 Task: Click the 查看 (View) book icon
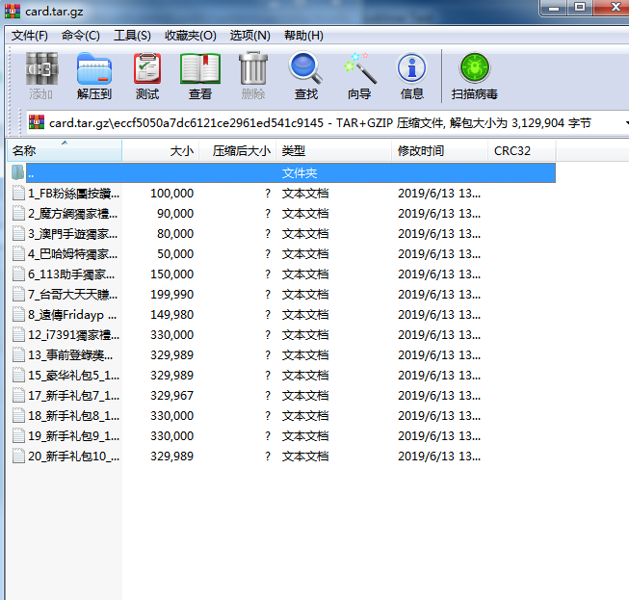[x=200, y=68]
